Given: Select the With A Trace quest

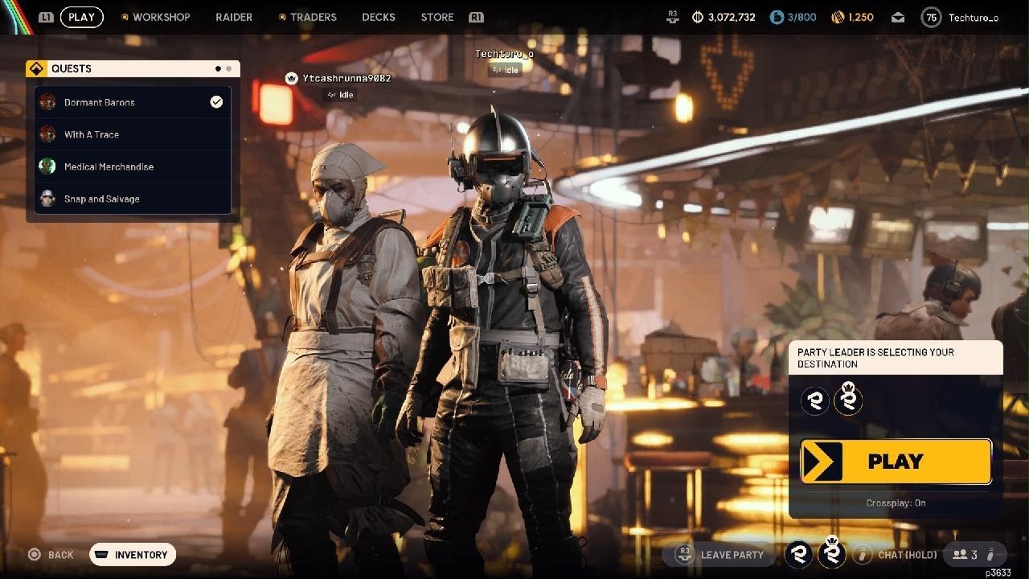Looking at the screenshot, I should click(x=133, y=134).
